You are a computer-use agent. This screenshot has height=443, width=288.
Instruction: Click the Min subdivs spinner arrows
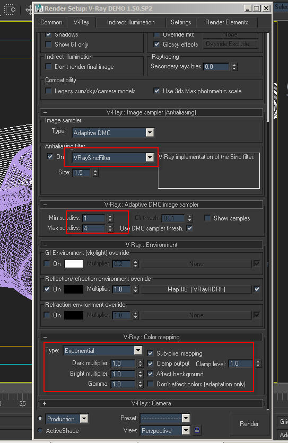[110, 218]
